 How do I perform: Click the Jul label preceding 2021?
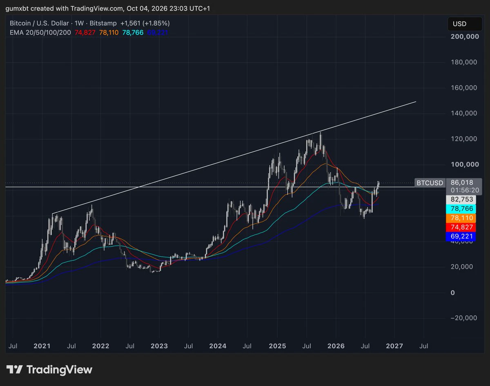(13, 346)
